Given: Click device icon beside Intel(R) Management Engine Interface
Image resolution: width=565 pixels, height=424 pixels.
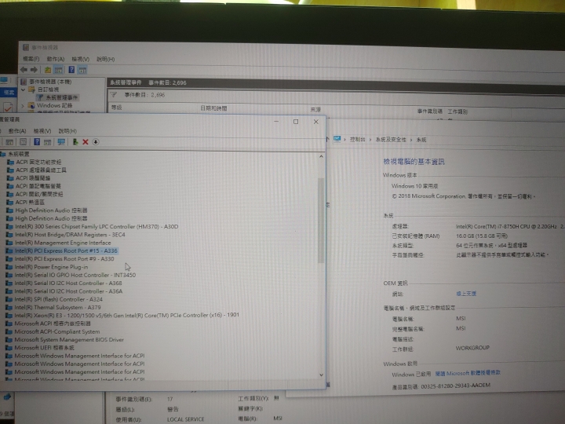Looking at the screenshot, I should click(9, 243).
